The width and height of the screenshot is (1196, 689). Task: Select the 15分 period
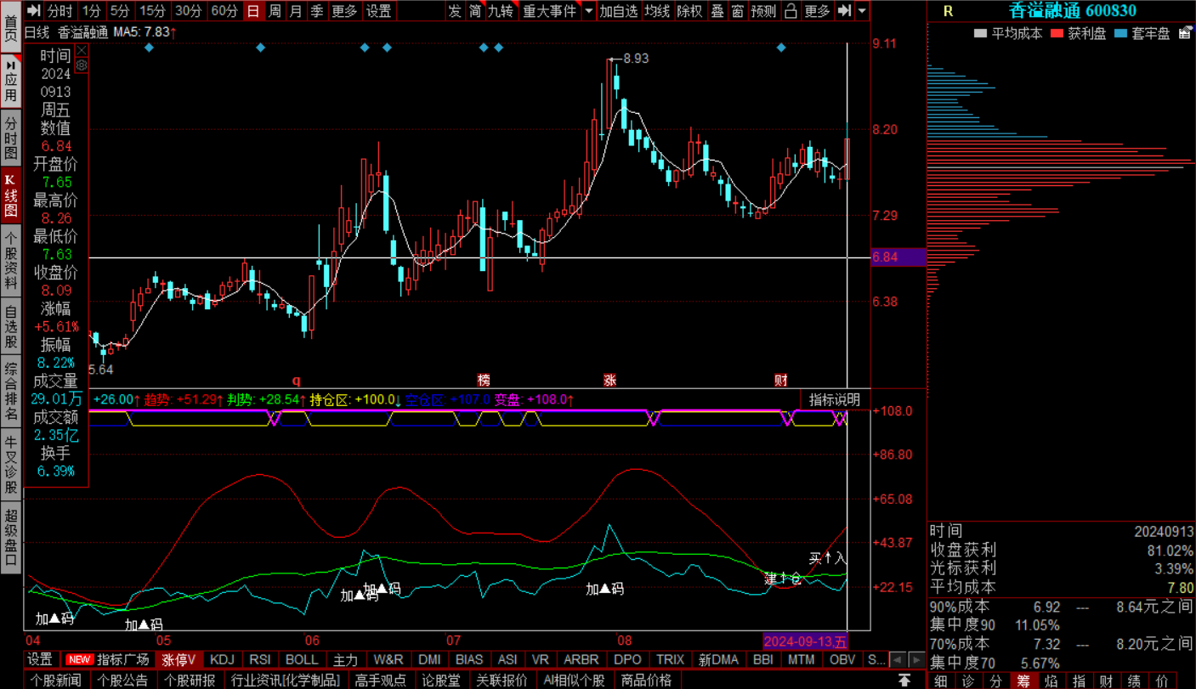[152, 11]
